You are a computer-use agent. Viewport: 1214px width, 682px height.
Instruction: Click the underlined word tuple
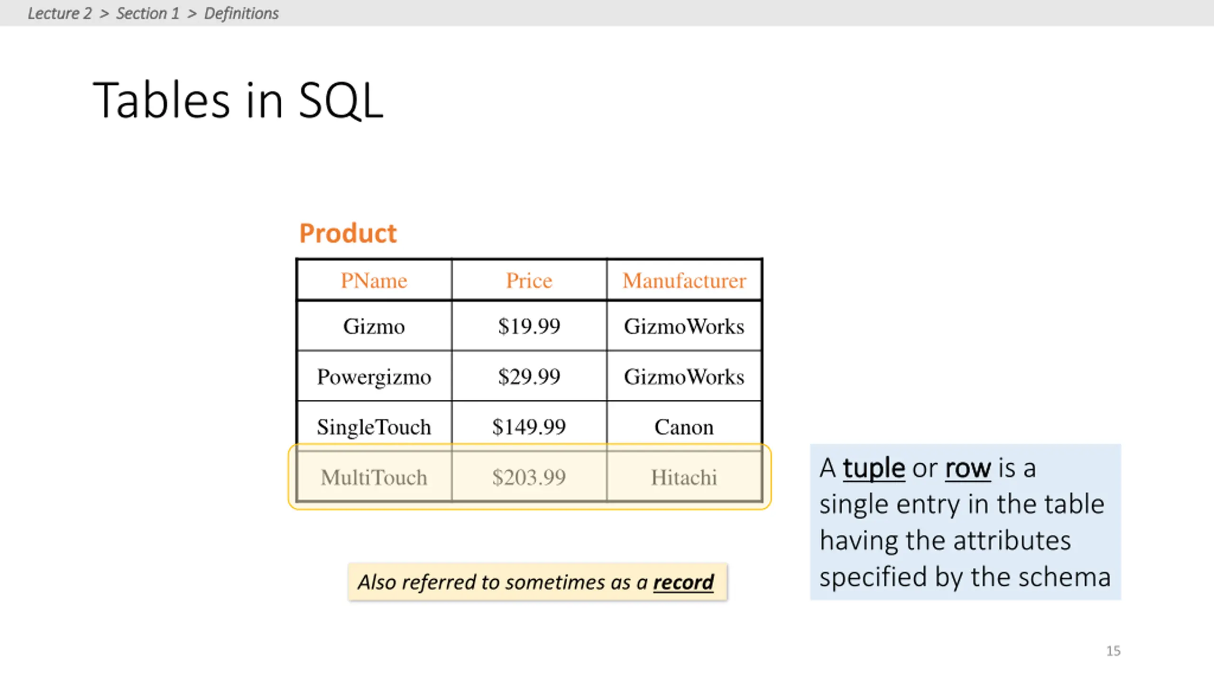[x=874, y=468]
